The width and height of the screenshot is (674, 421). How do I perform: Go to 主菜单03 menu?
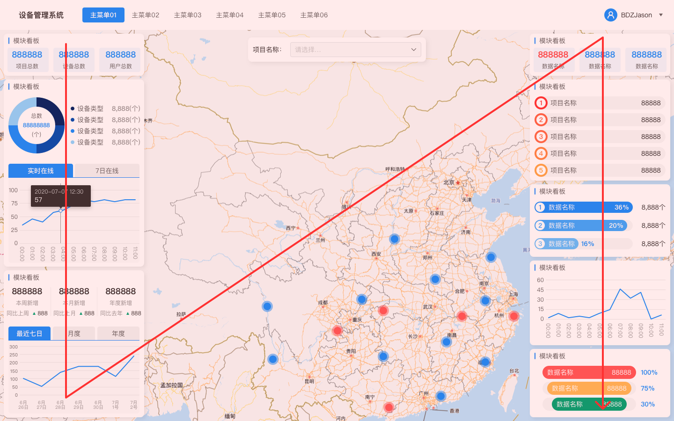[x=188, y=15]
